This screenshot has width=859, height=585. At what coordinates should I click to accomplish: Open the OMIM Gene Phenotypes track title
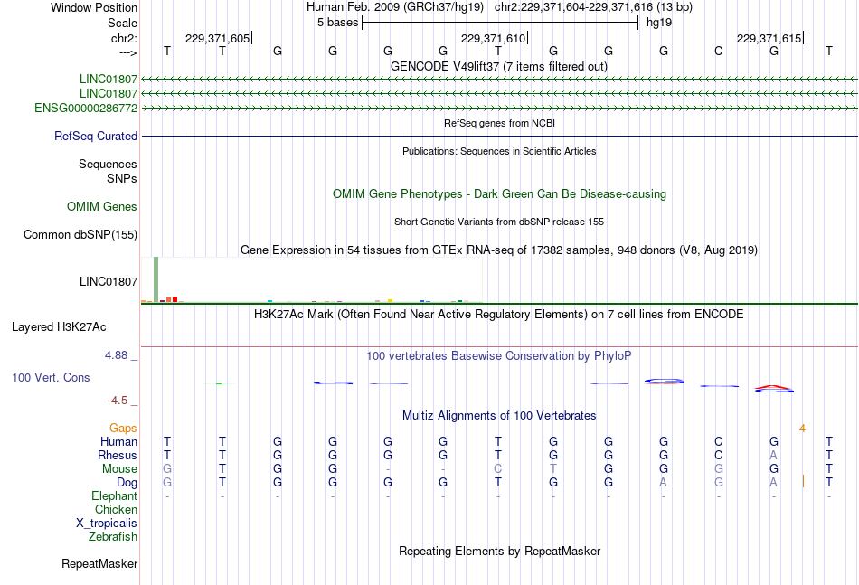click(499, 193)
